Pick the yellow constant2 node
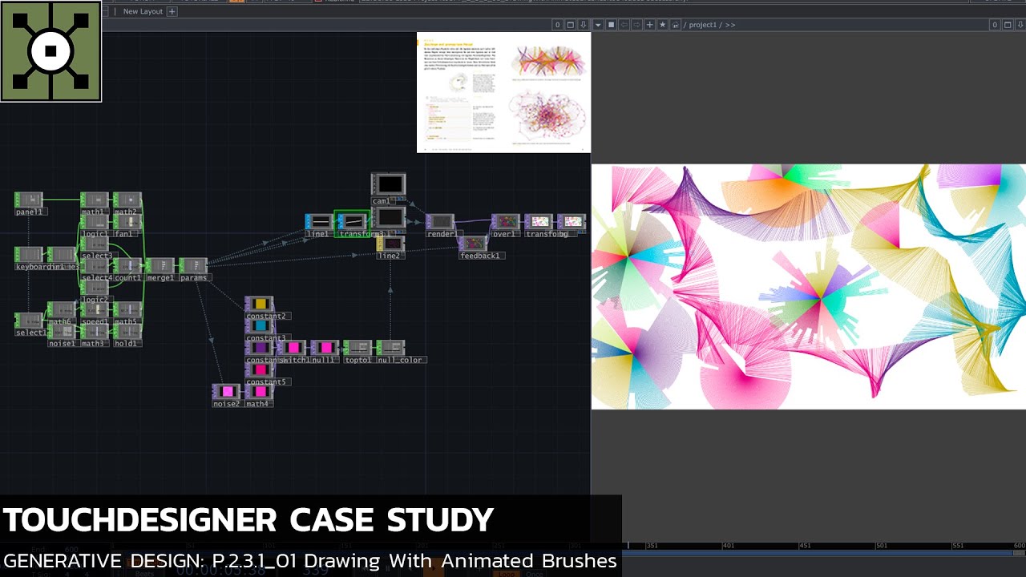This screenshot has width=1026, height=577. [x=259, y=304]
